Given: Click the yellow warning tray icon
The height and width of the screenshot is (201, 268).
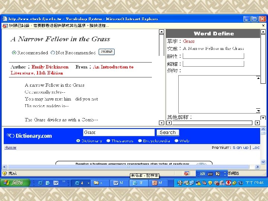Looking at the screenshot, I should tap(198, 183).
